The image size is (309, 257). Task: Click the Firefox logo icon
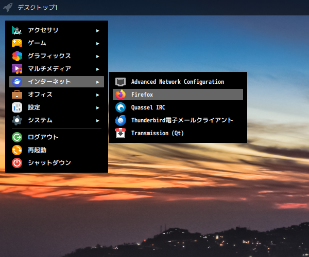121,95
